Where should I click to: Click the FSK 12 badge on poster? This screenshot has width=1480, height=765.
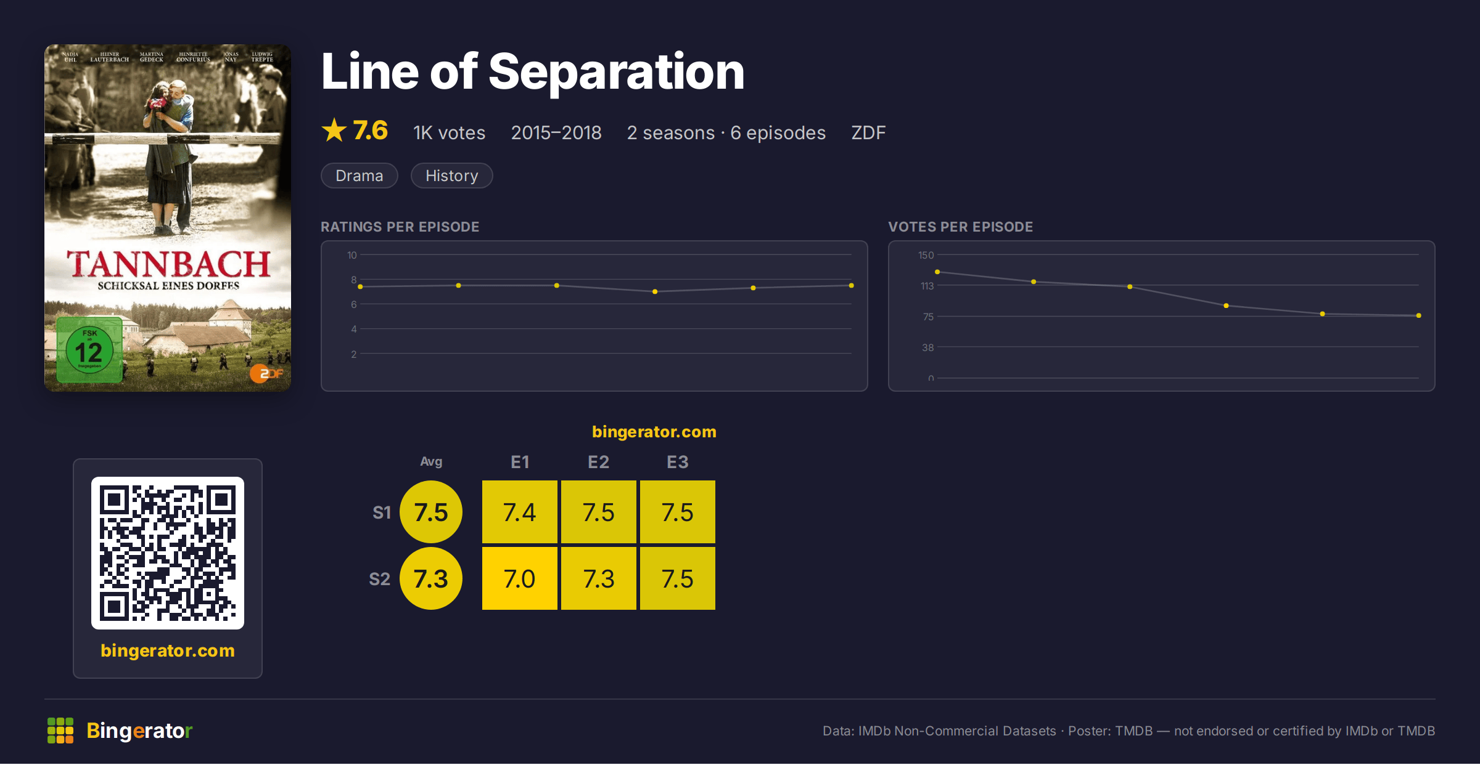[89, 350]
